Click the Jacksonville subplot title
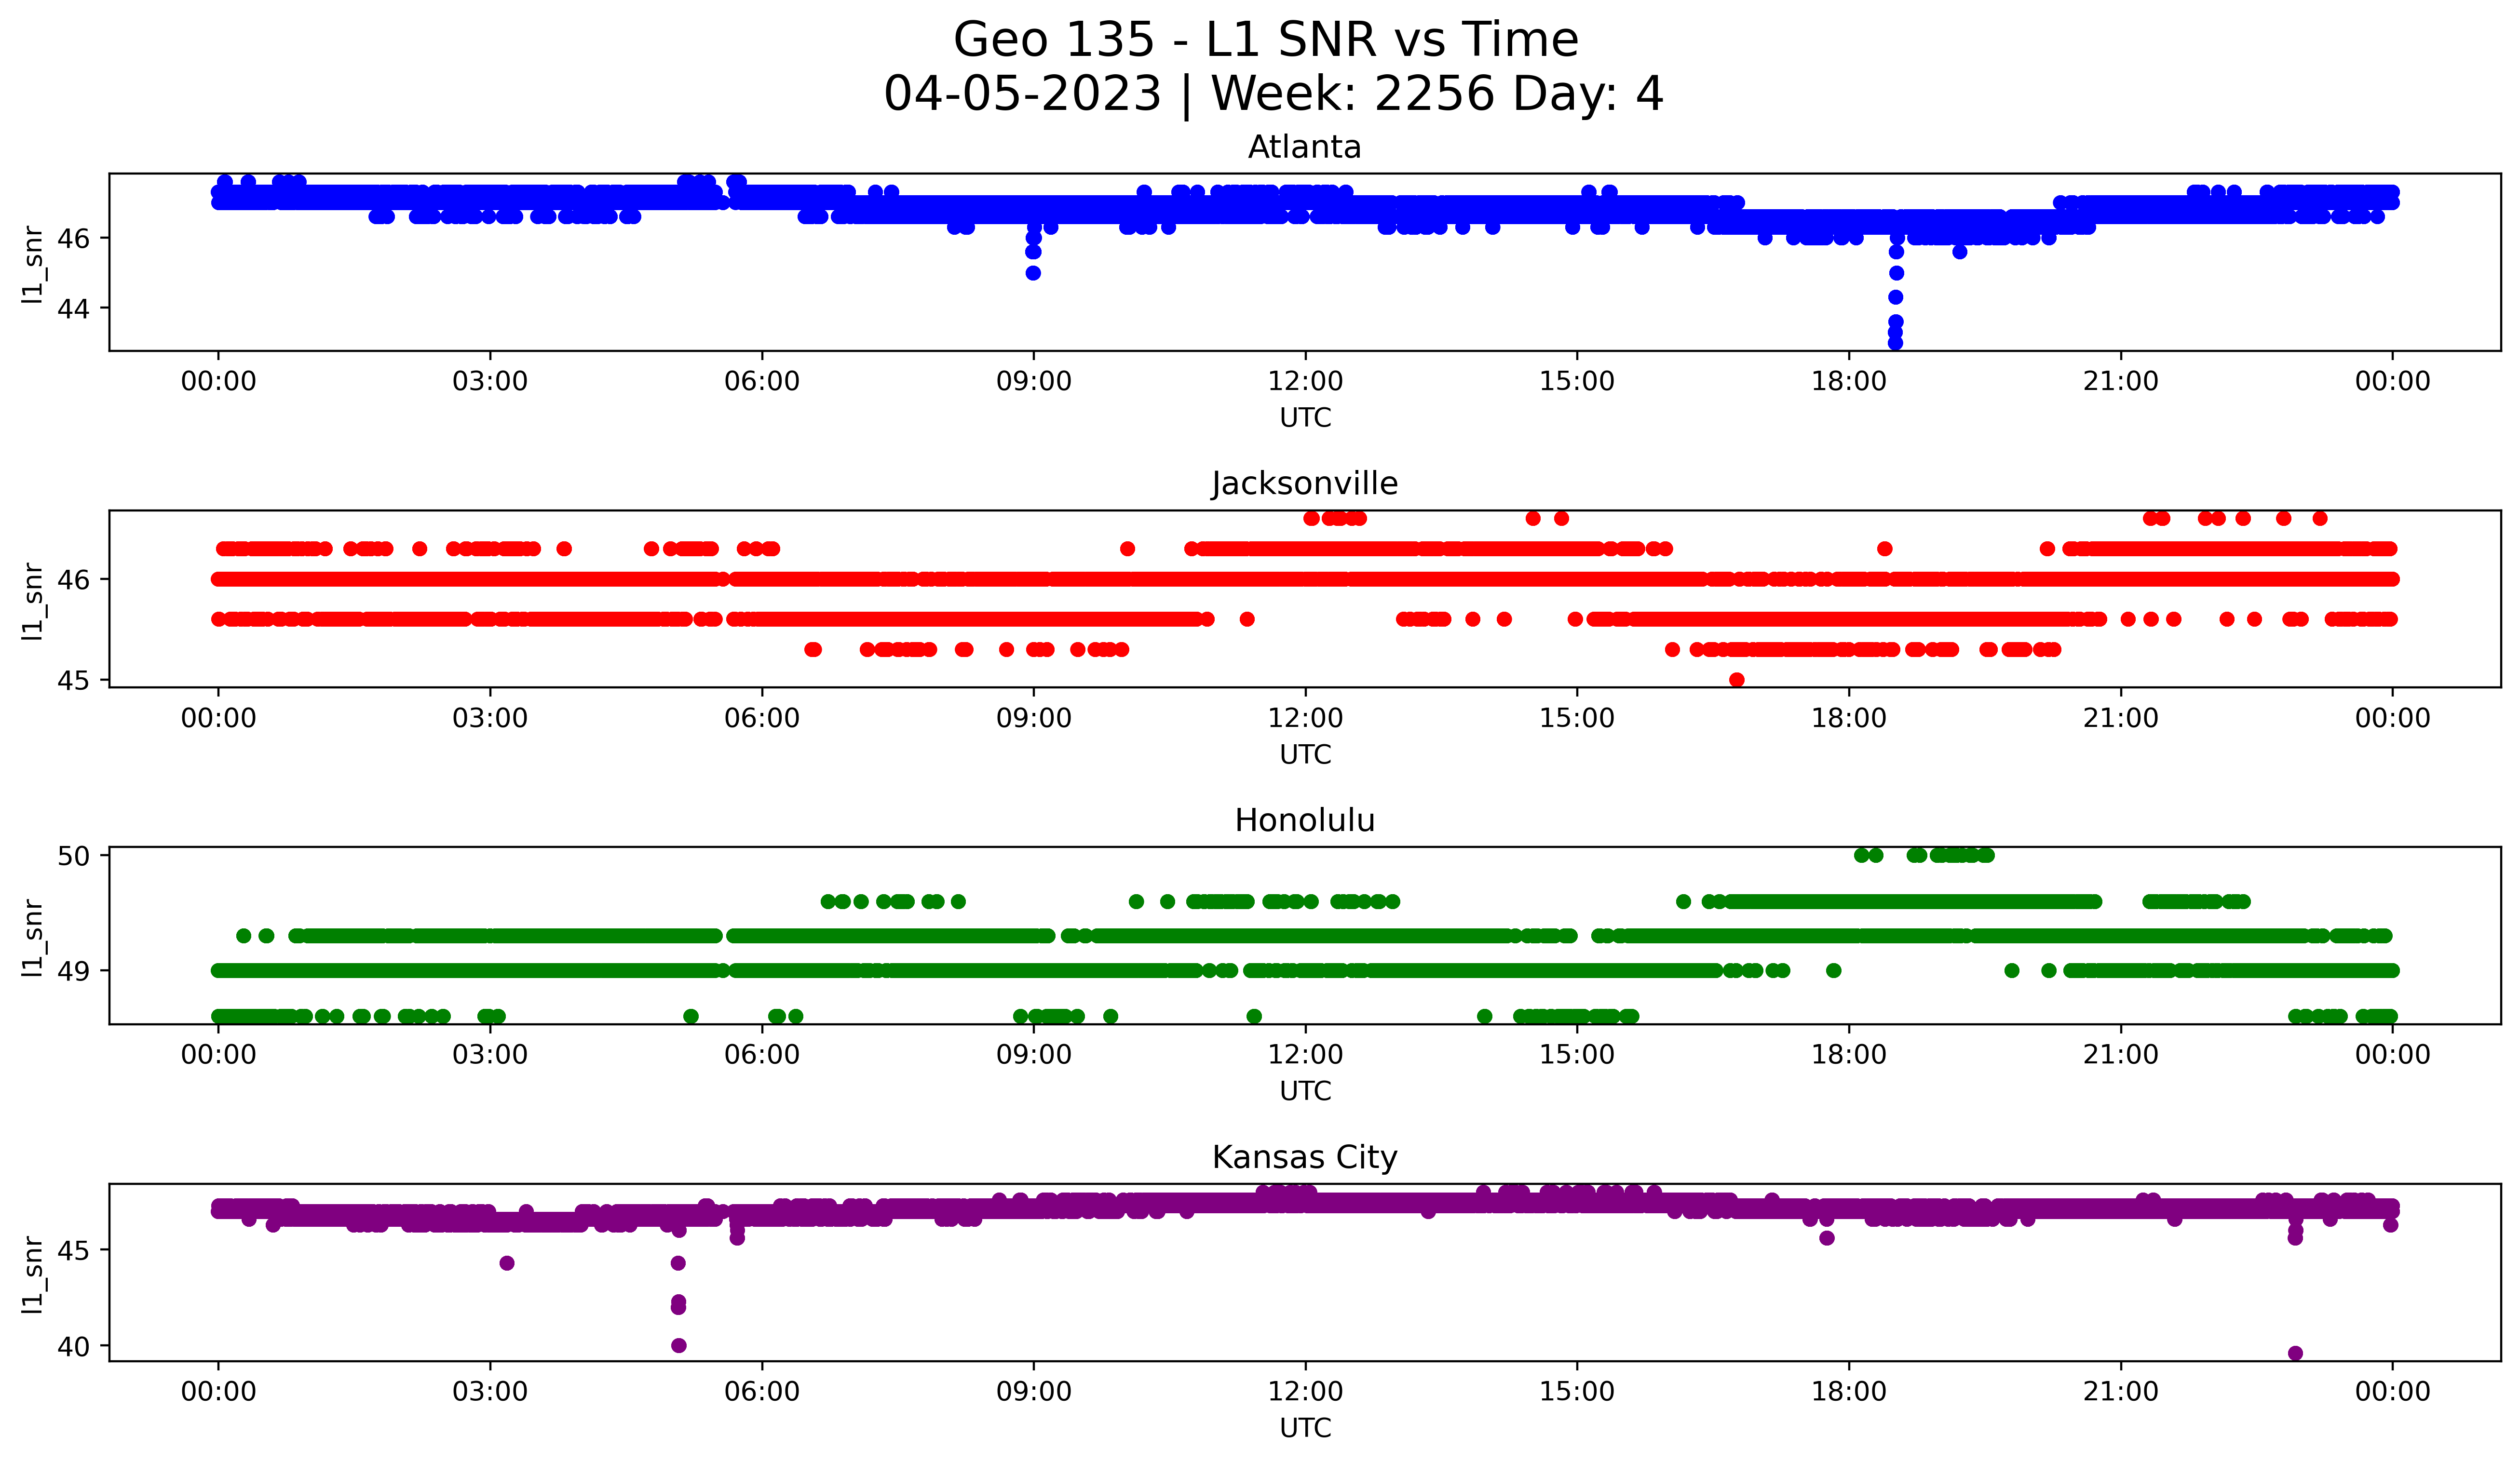 click(x=1304, y=483)
